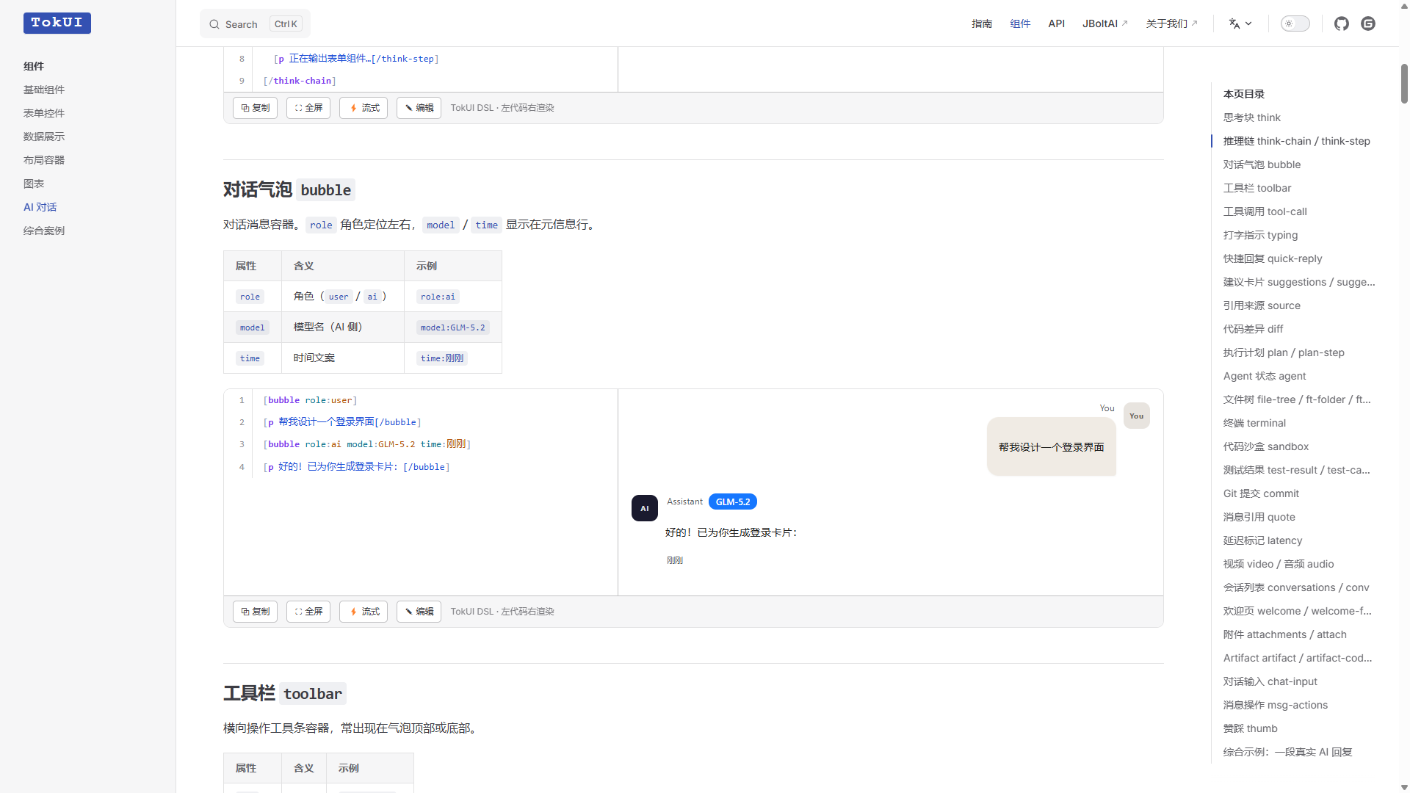Jump to 快捷回复 quick-reply in contents
Image resolution: width=1410 pixels, height=793 pixels.
click(x=1273, y=258)
